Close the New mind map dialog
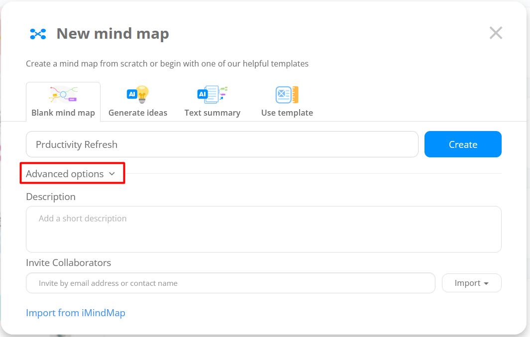Viewport: 530px width, 337px height. (496, 33)
